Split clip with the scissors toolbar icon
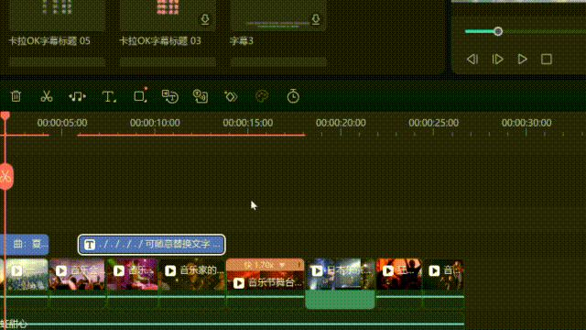 pyautogui.click(x=47, y=96)
